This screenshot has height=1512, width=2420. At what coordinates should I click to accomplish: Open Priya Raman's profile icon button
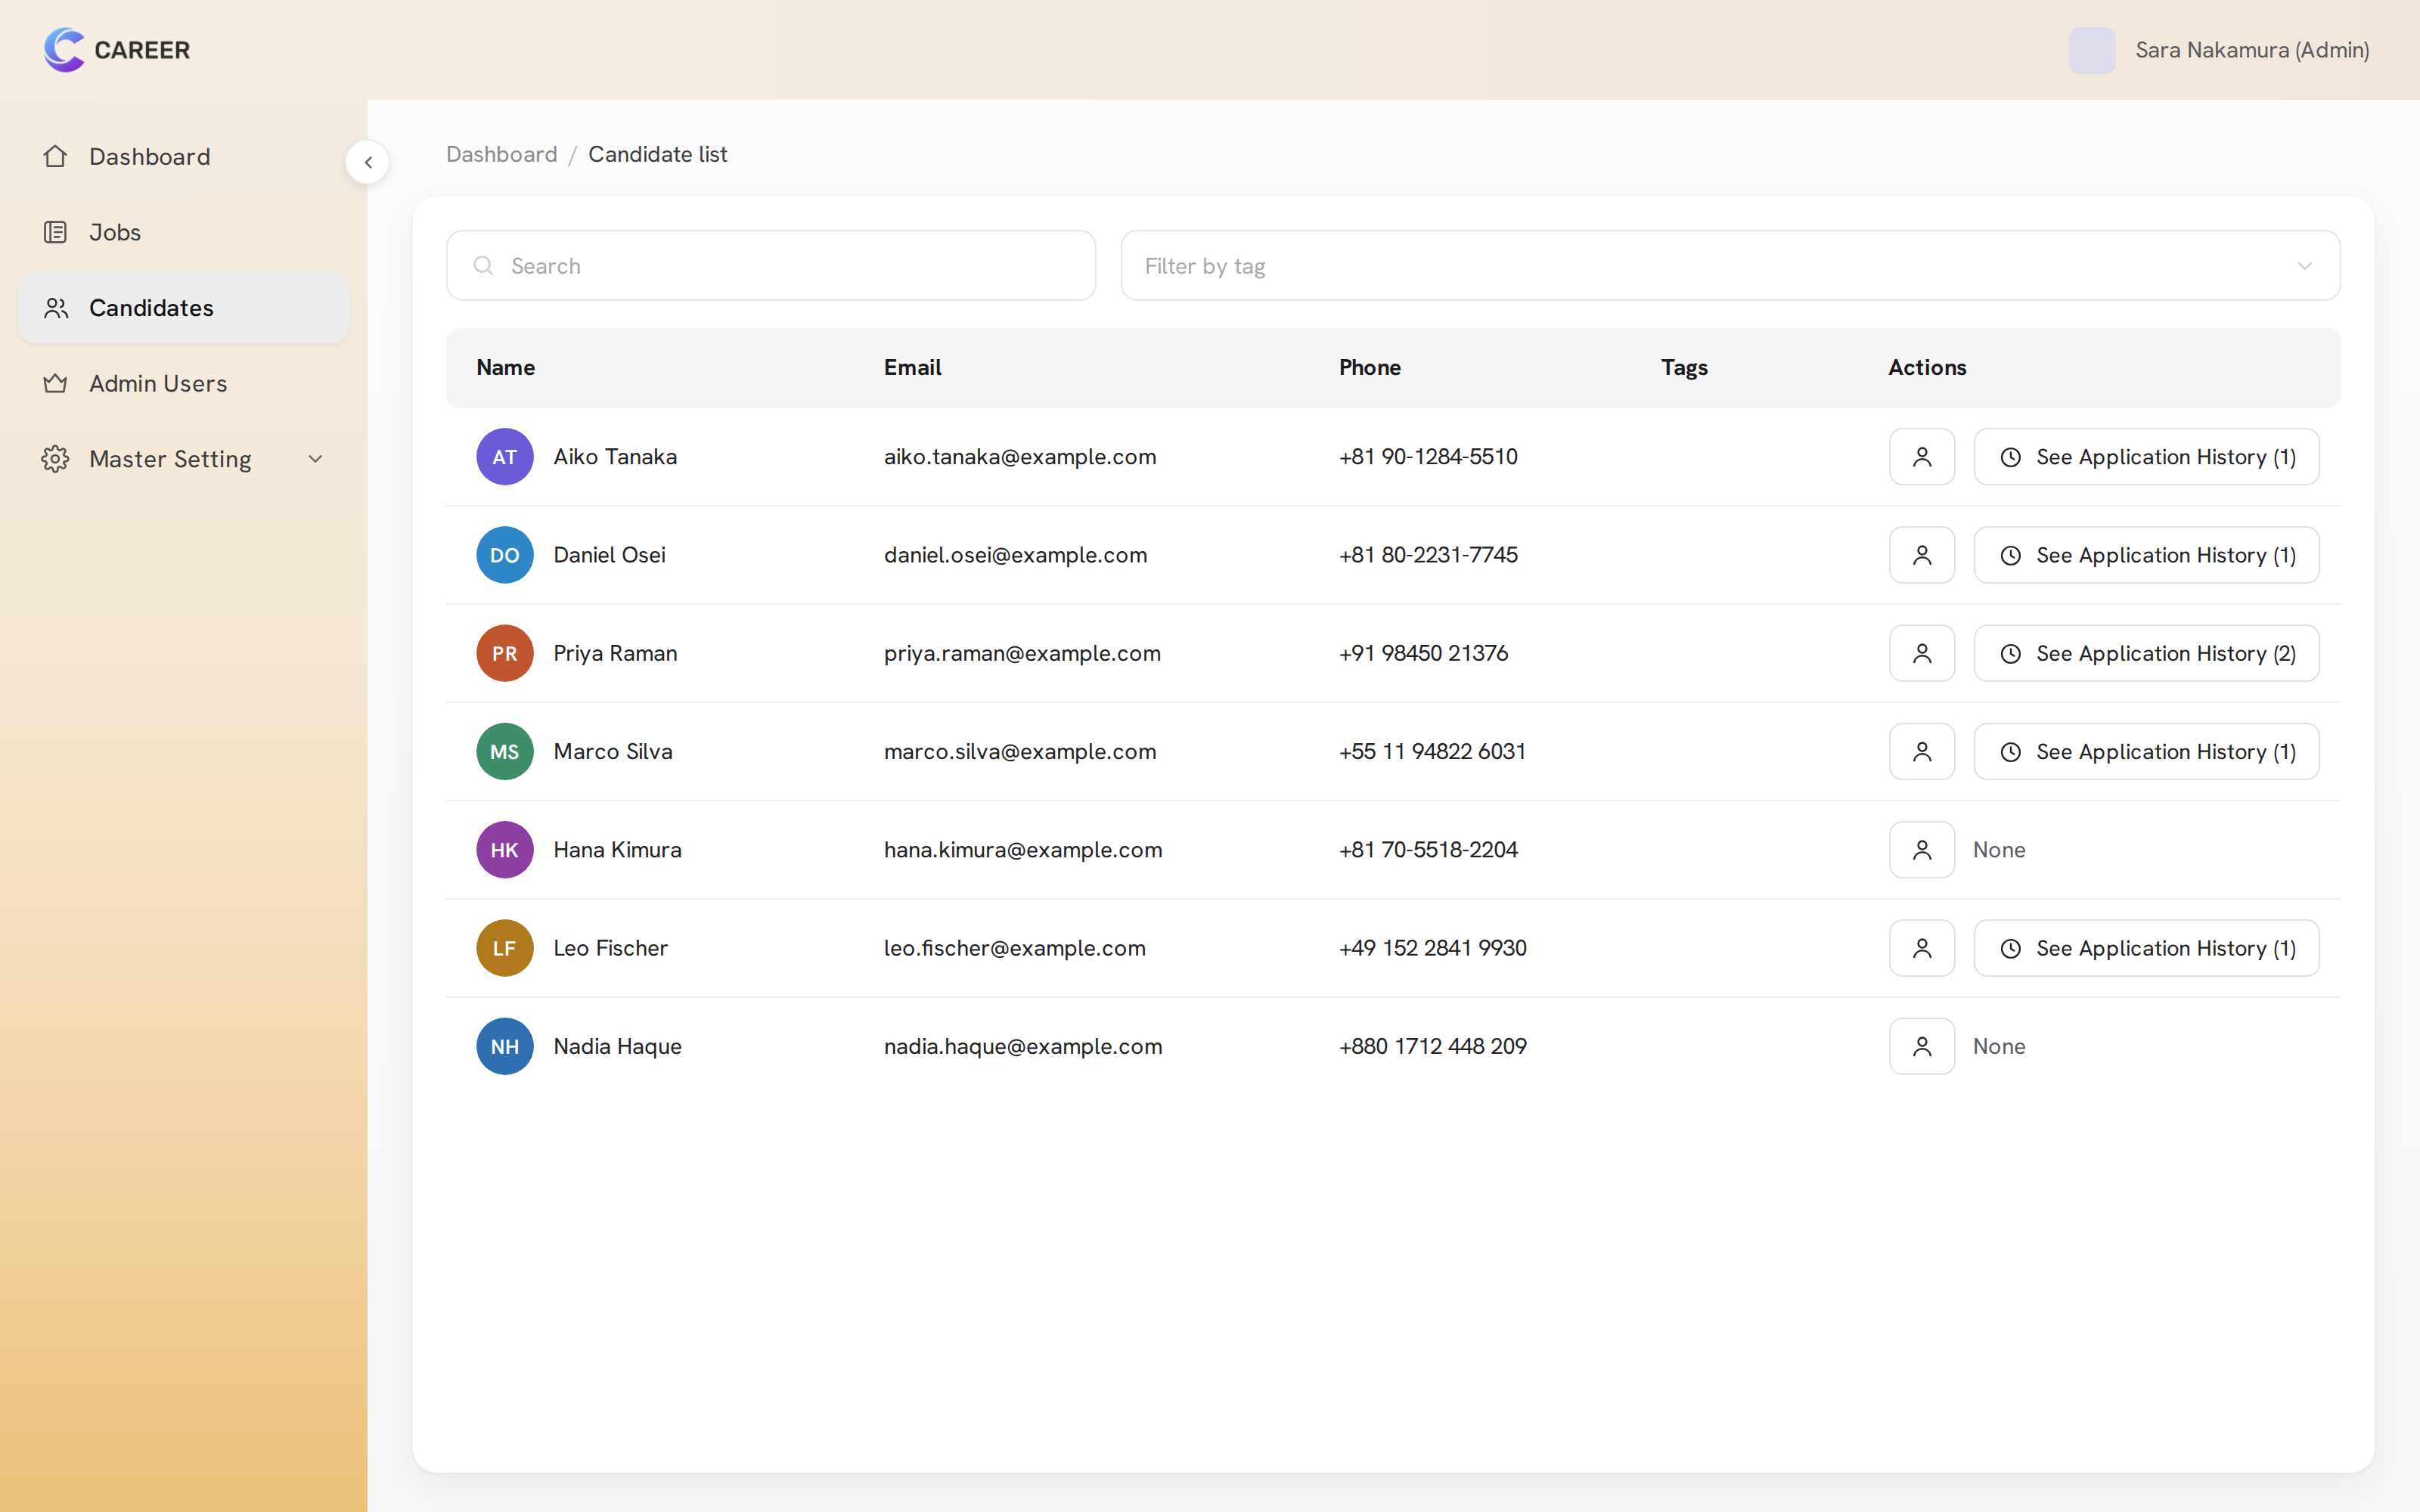point(1921,653)
